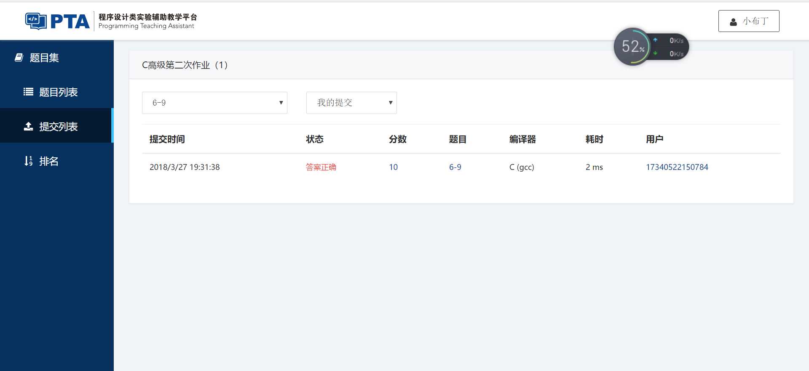The image size is (809, 371).
Task: Click the 耗时 column header
Action: click(595, 139)
